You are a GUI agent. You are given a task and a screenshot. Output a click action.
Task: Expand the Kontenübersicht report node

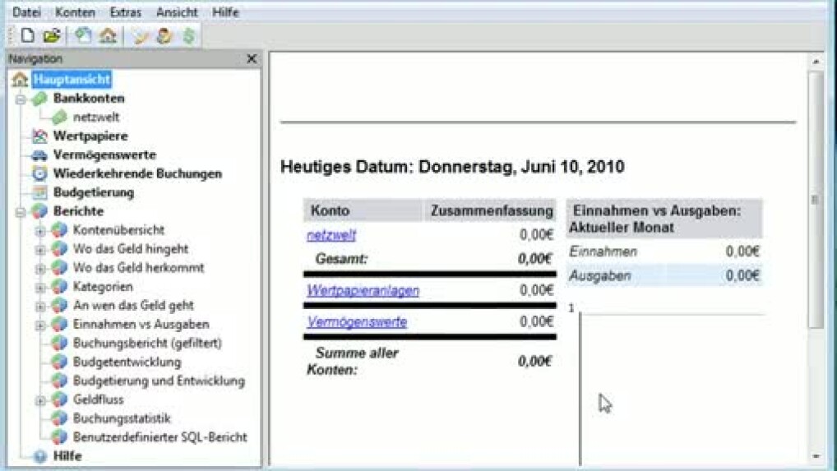[x=40, y=231]
